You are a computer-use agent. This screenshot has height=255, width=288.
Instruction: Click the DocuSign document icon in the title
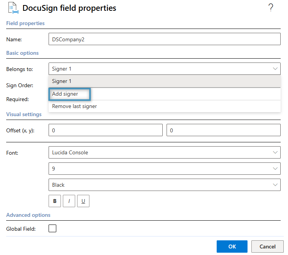click(13, 8)
